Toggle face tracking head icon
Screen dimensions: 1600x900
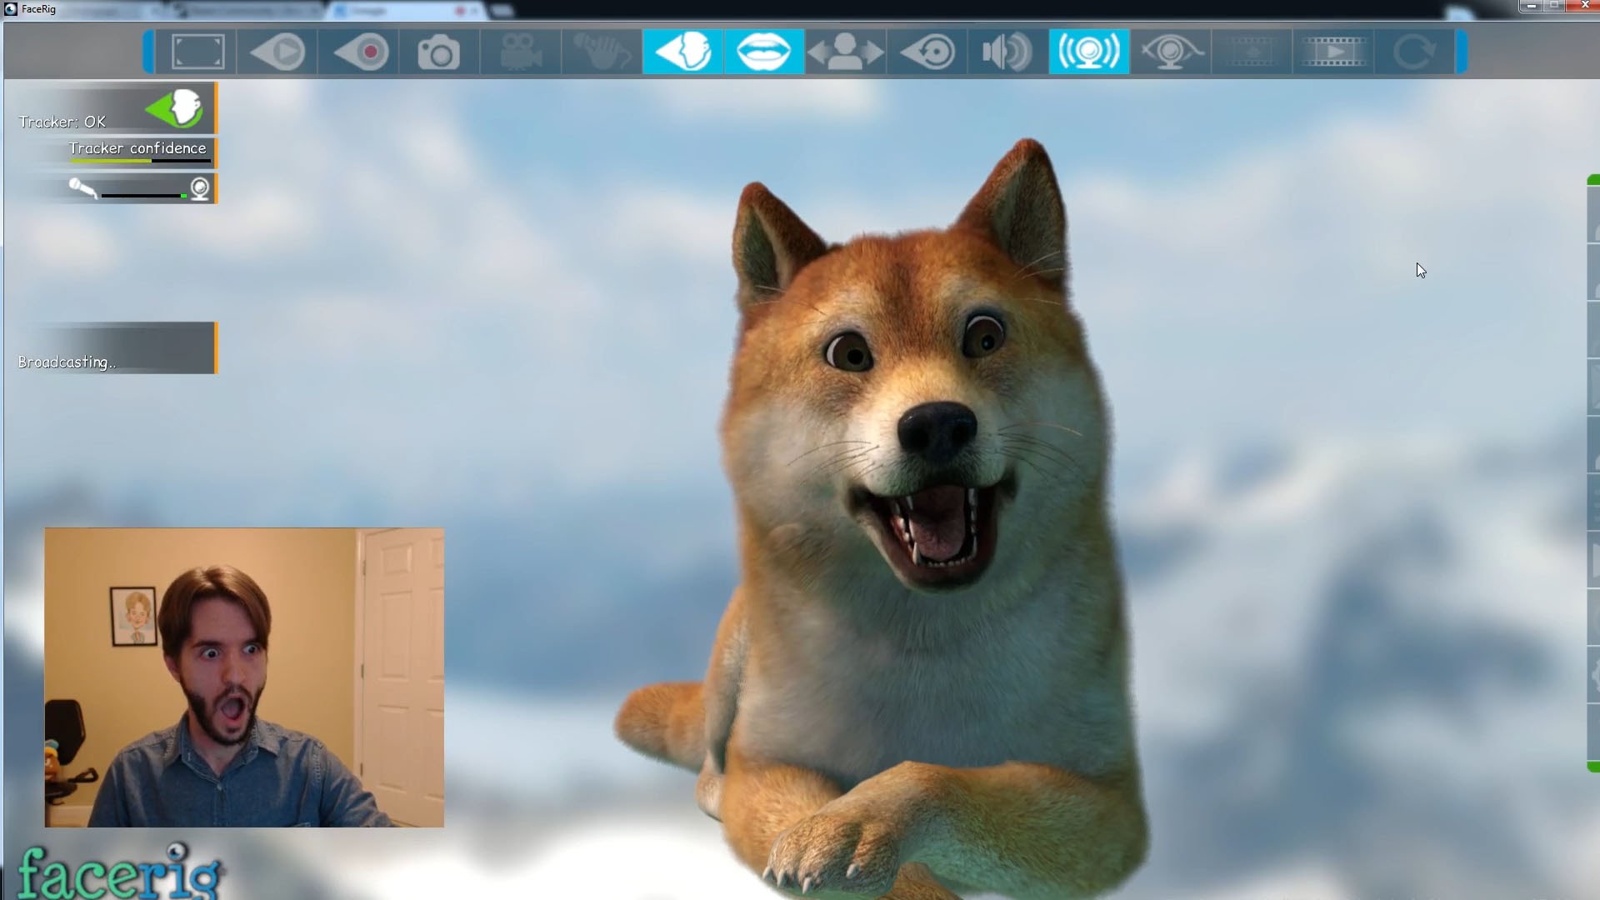point(682,52)
